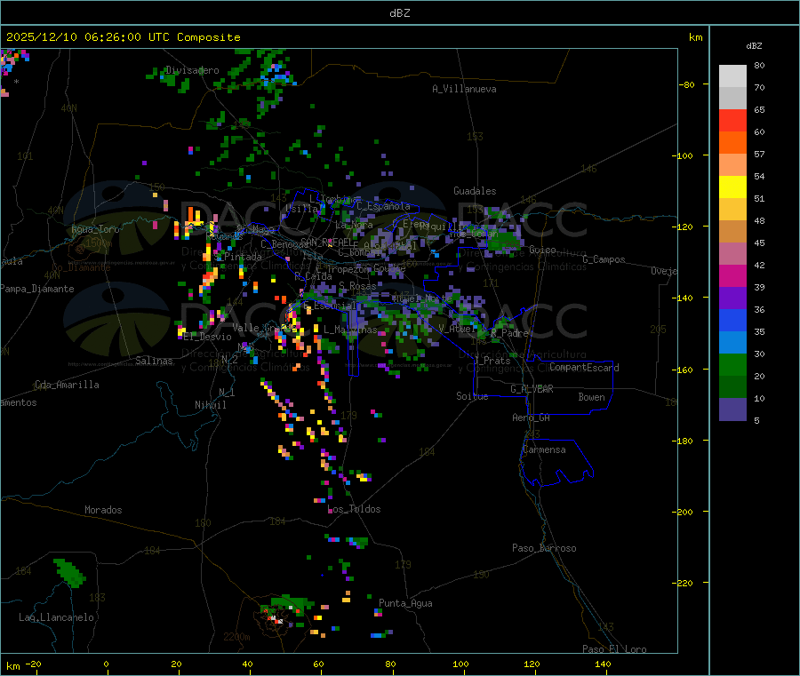Click the "Los_Toldos" place label
This screenshot has height=676, width=800.
tap(354, 509)
